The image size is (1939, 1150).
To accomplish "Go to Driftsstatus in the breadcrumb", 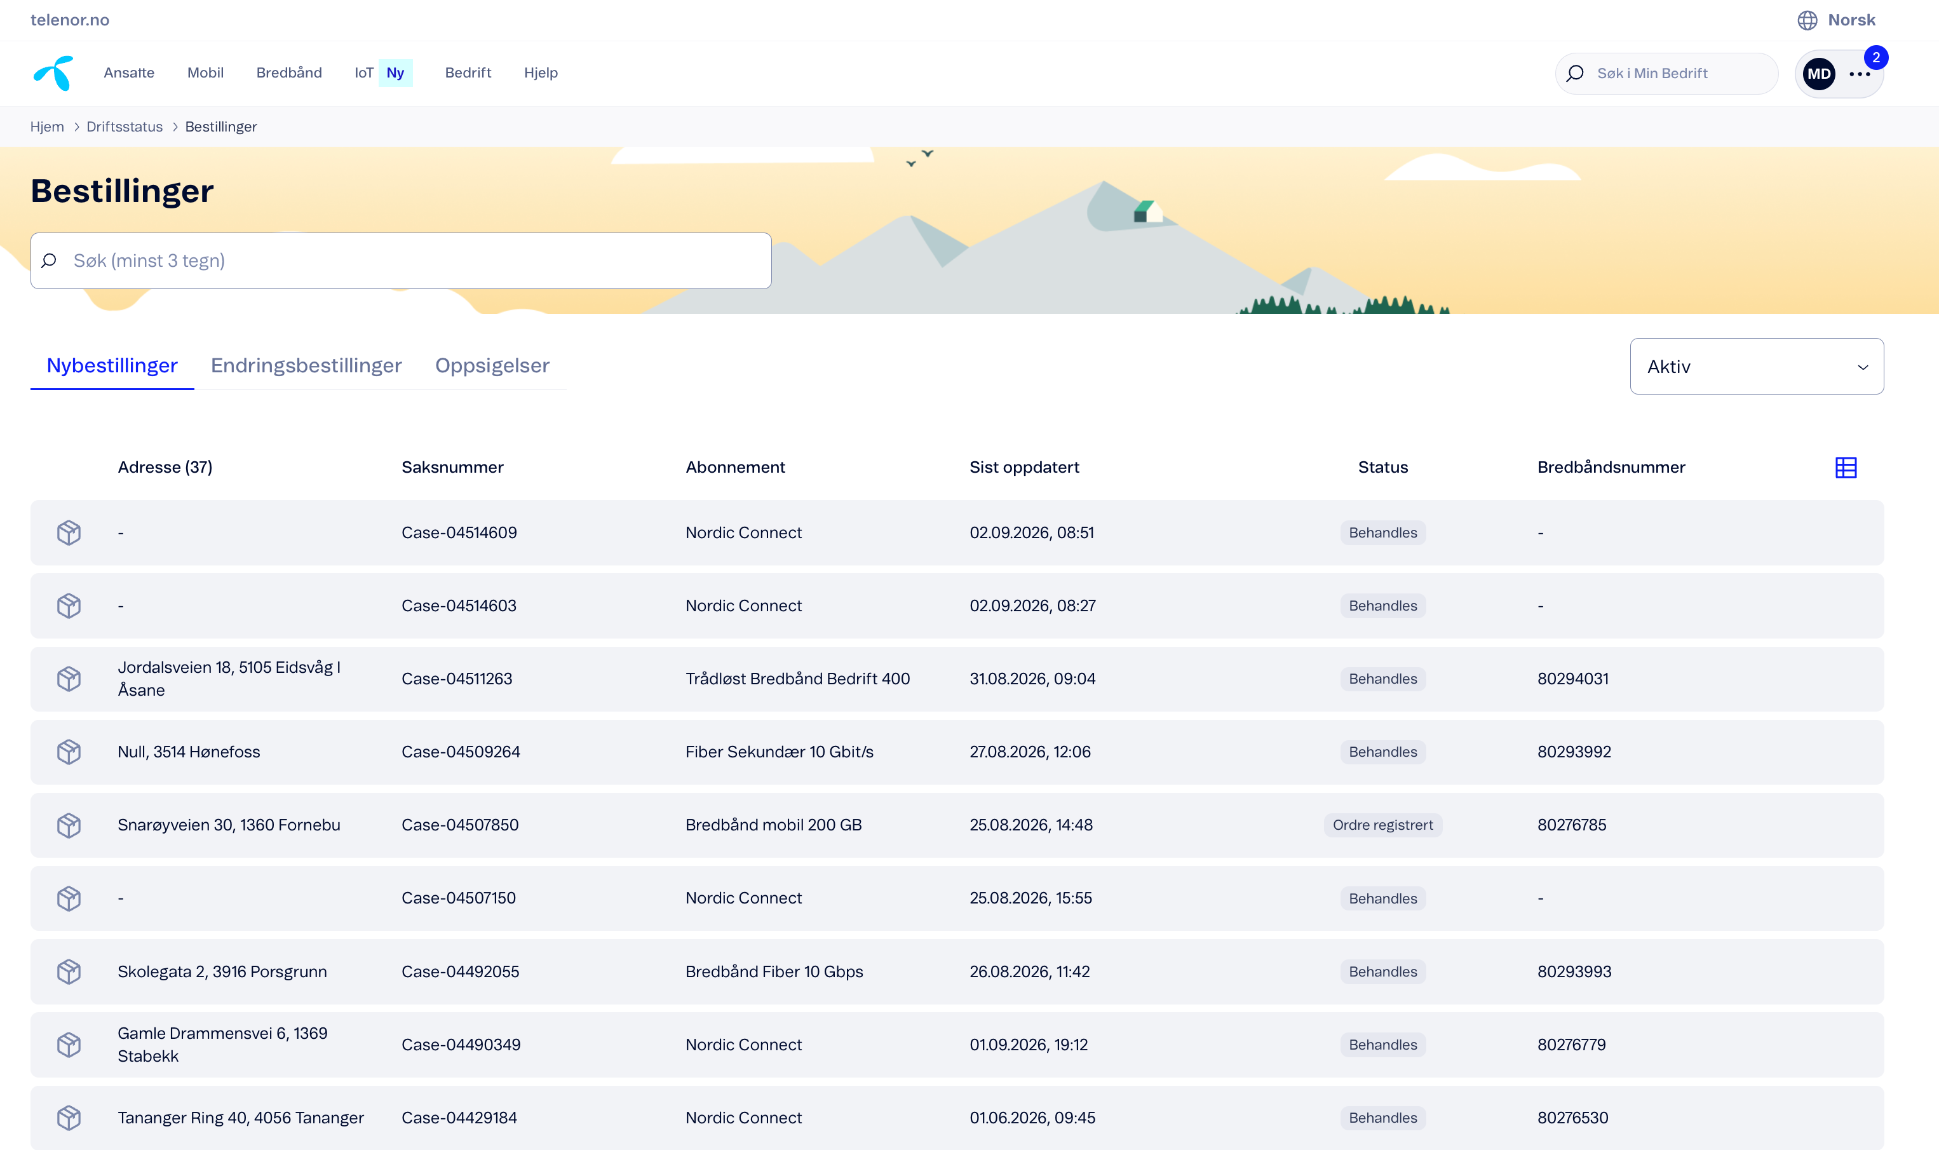I will 125,126.
